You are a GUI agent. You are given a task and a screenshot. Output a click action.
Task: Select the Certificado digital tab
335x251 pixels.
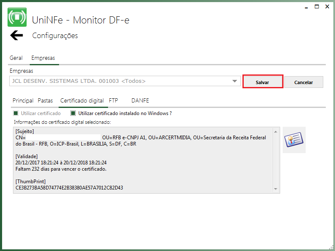pos(82,100)
